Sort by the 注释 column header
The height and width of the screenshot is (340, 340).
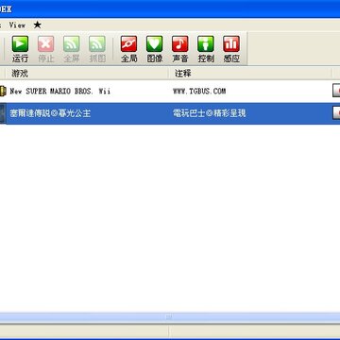tap(250, 74)
